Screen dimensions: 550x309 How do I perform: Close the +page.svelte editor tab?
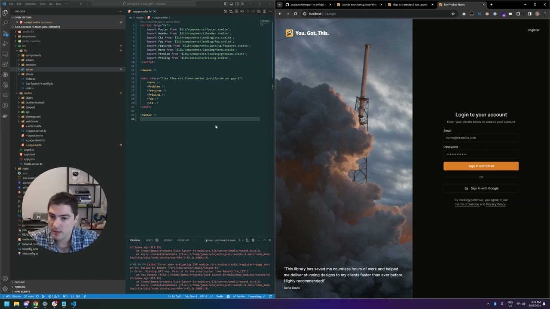(154, 12)
